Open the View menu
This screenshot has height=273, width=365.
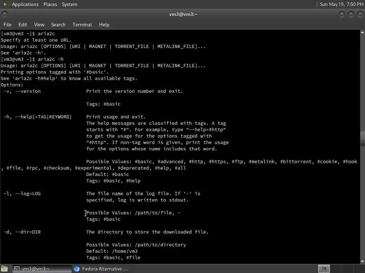click(39, 25)
